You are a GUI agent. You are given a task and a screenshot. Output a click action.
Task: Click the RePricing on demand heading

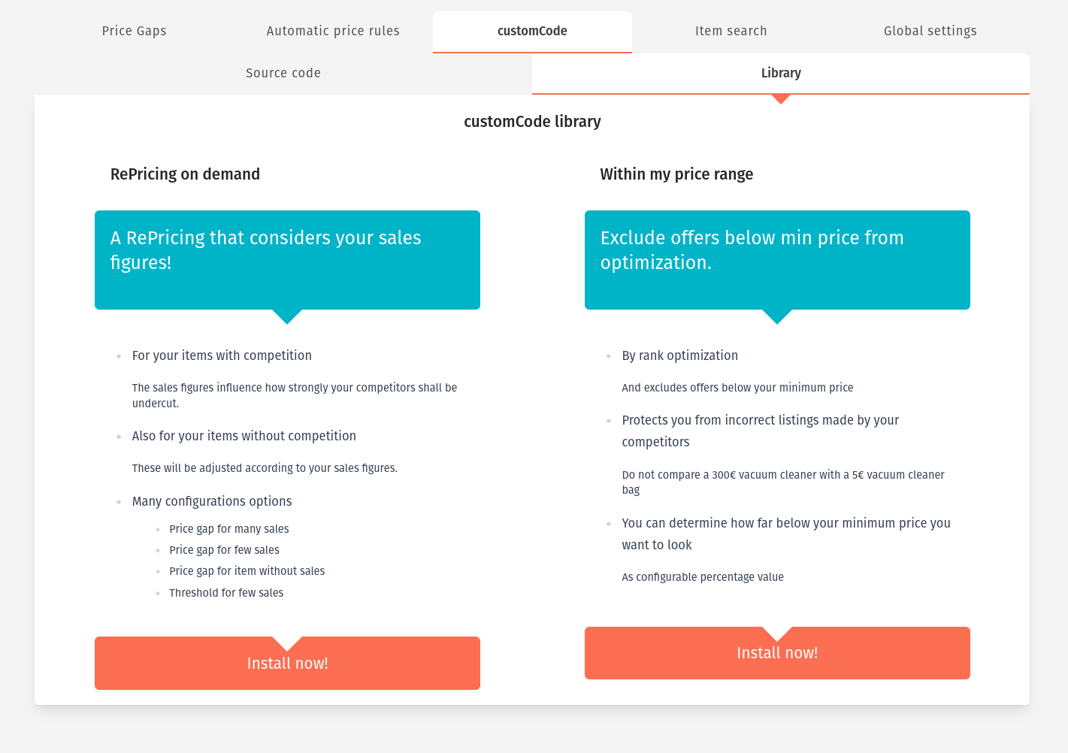coord(185,174)
